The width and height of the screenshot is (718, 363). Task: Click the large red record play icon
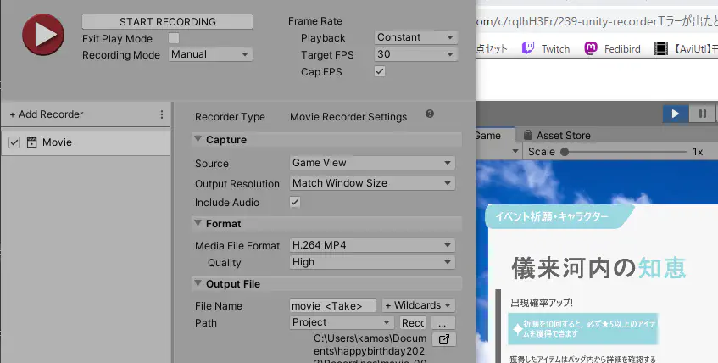(43, 35)
